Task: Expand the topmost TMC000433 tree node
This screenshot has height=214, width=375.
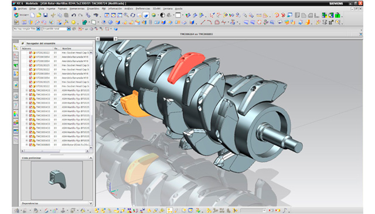Action: [x=27, y=91]
